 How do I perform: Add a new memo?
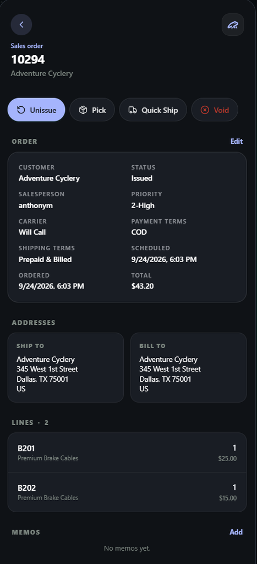[x=236, y=532]
